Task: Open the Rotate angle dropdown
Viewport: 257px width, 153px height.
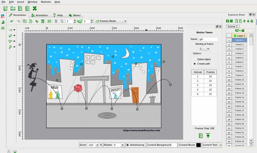Action: 122,145
